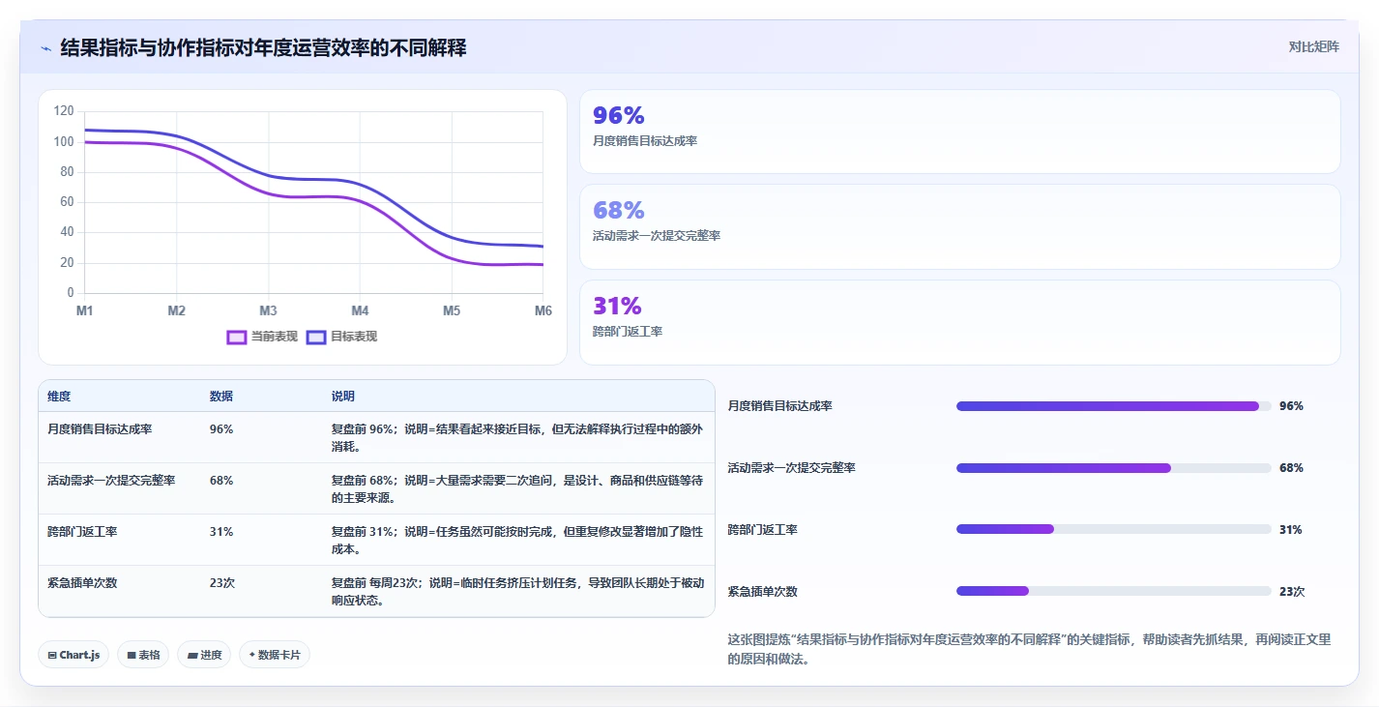Click the 目标表现 legend text
Viewport: 1379px width, 707px height.
[x=354, y=337]
